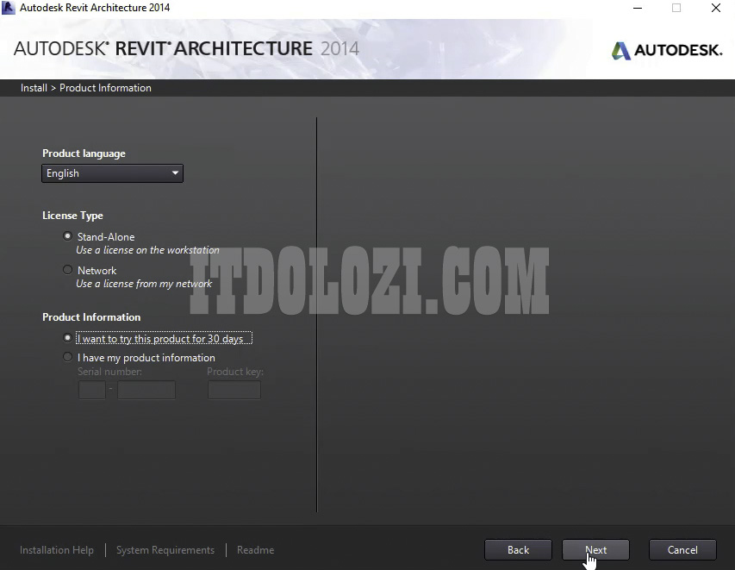Choose 'I have my product information'

click(x=68, y=357)
